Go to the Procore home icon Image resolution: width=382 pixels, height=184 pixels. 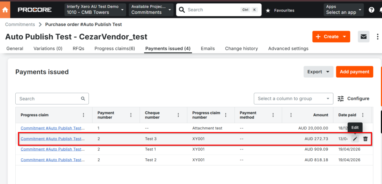coord(5,10)
